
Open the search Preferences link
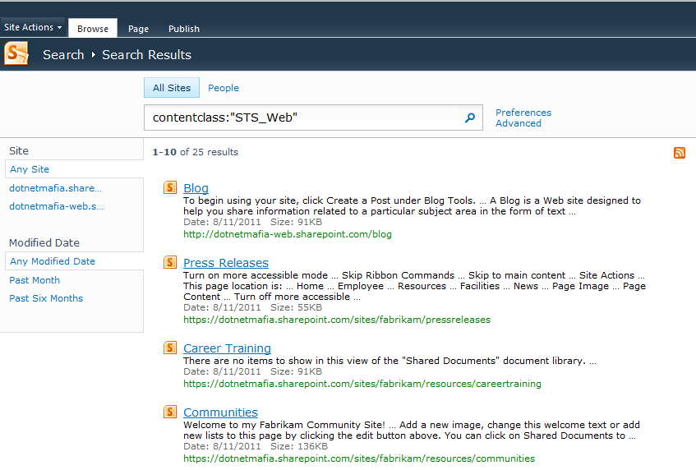(523, 113)
